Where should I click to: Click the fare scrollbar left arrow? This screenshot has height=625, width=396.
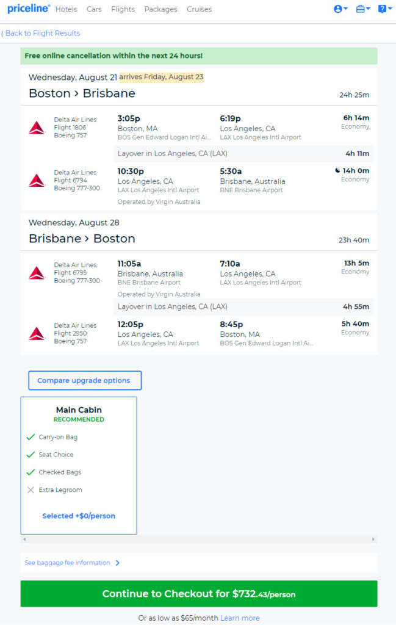pos(24,540)
